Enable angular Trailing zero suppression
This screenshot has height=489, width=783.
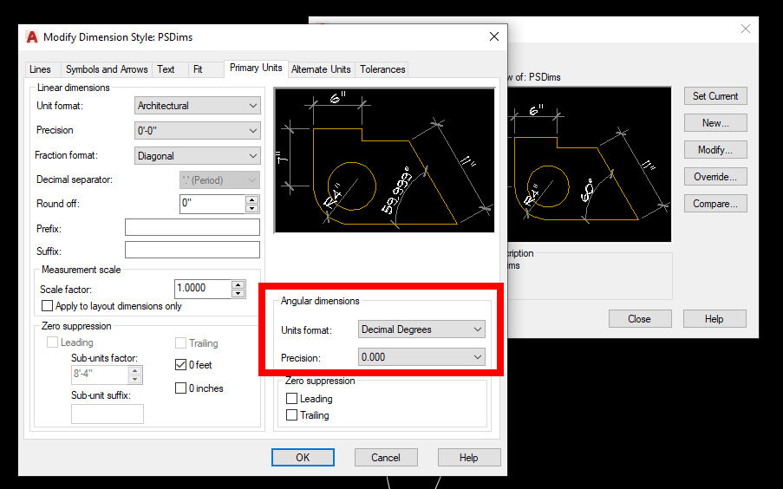point(291,415)
